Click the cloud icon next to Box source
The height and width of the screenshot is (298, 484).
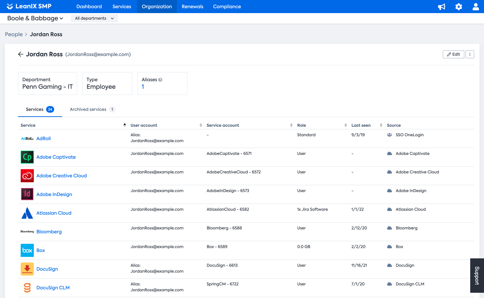point(389,247)
